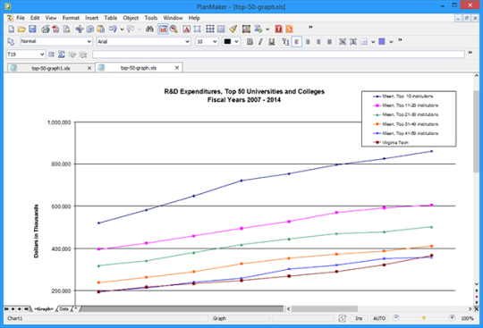Toggle justified alignment

click(x=329, y=41)
